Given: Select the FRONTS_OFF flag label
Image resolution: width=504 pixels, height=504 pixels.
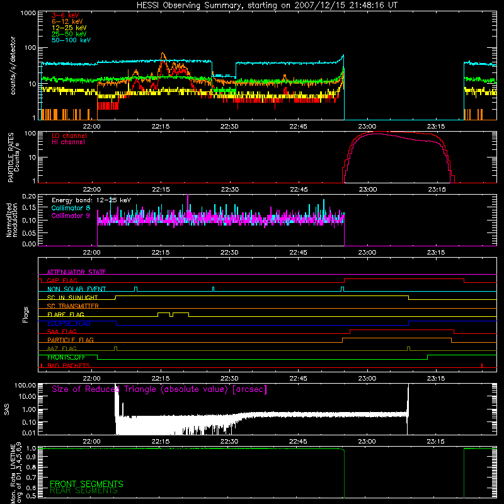Looking at the screenshot, I should click(66, 357).
